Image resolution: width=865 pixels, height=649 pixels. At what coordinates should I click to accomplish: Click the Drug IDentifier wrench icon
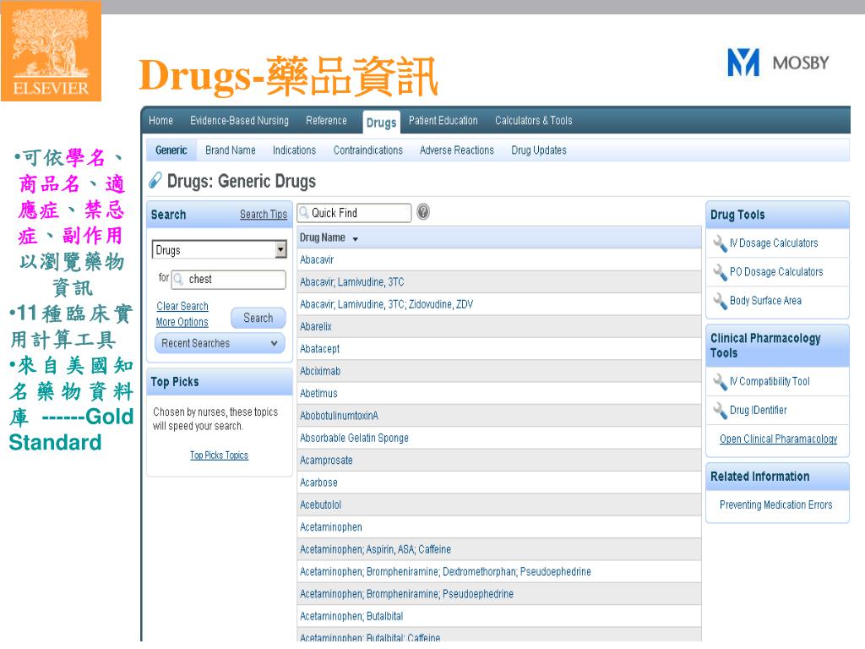720,410
